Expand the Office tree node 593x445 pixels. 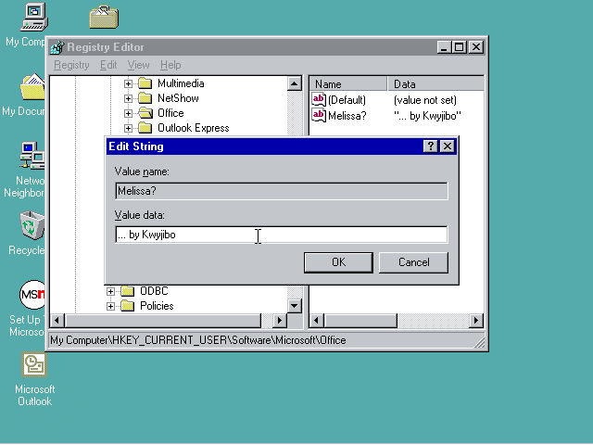128,113
